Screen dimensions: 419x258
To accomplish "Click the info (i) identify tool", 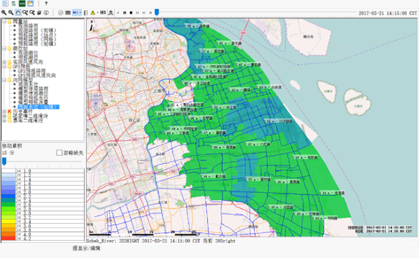I will [46, 13].
